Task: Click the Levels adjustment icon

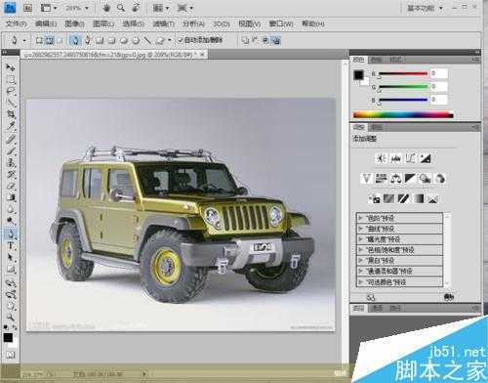Action: pyautogui.click(x=395, y=158)
